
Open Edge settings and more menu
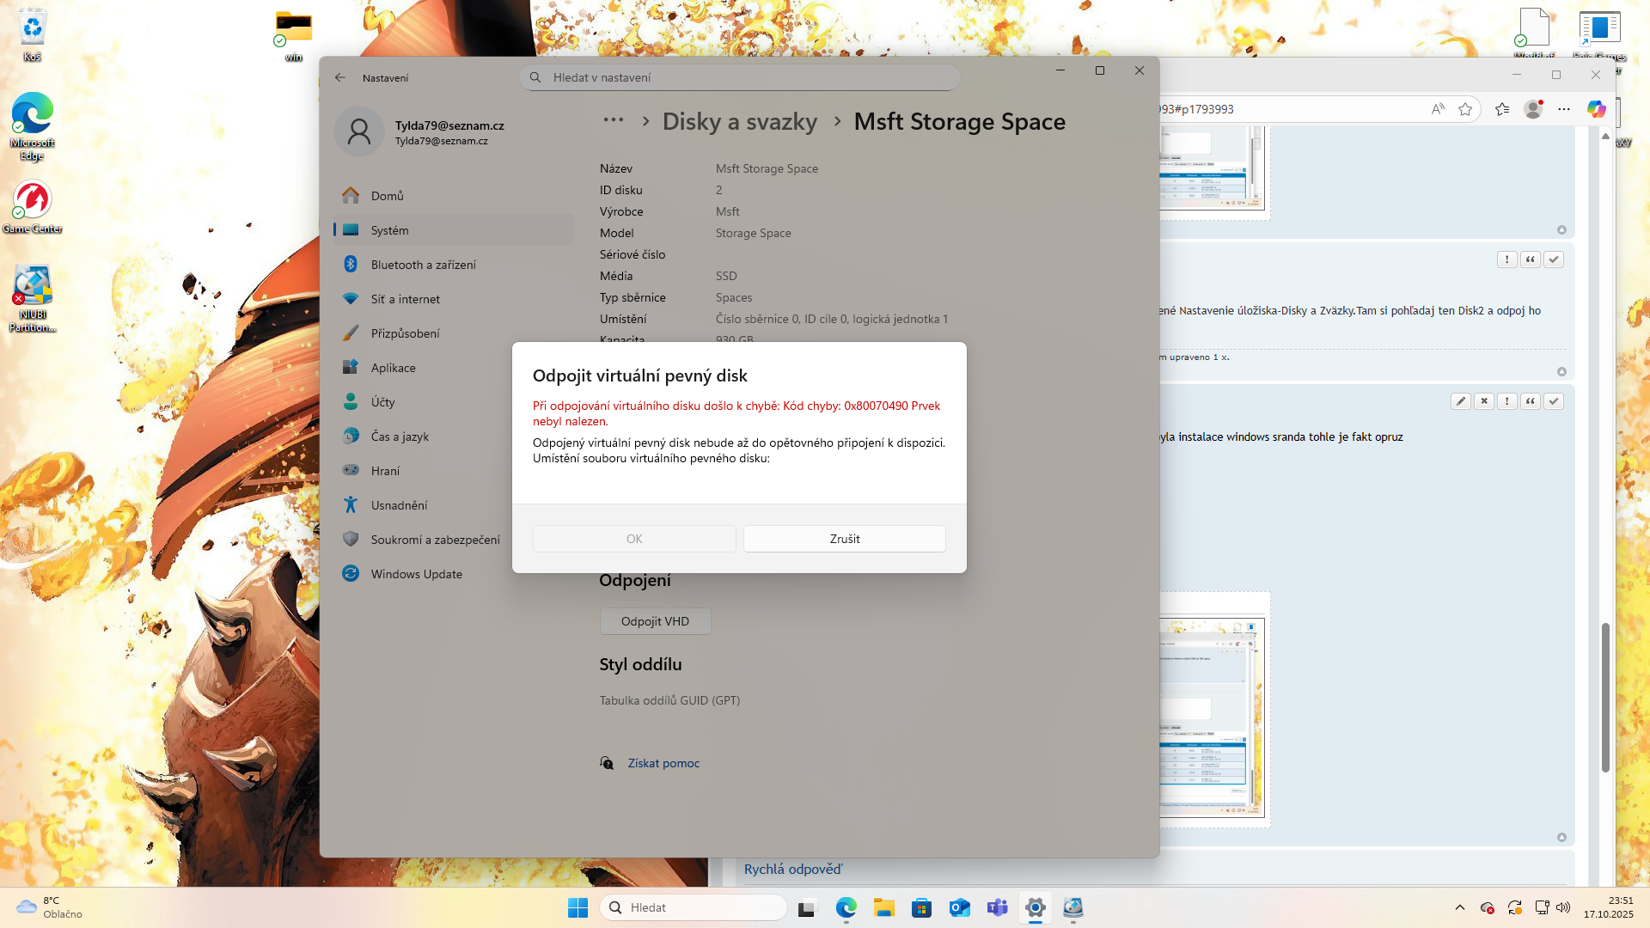click(1564, 109)
